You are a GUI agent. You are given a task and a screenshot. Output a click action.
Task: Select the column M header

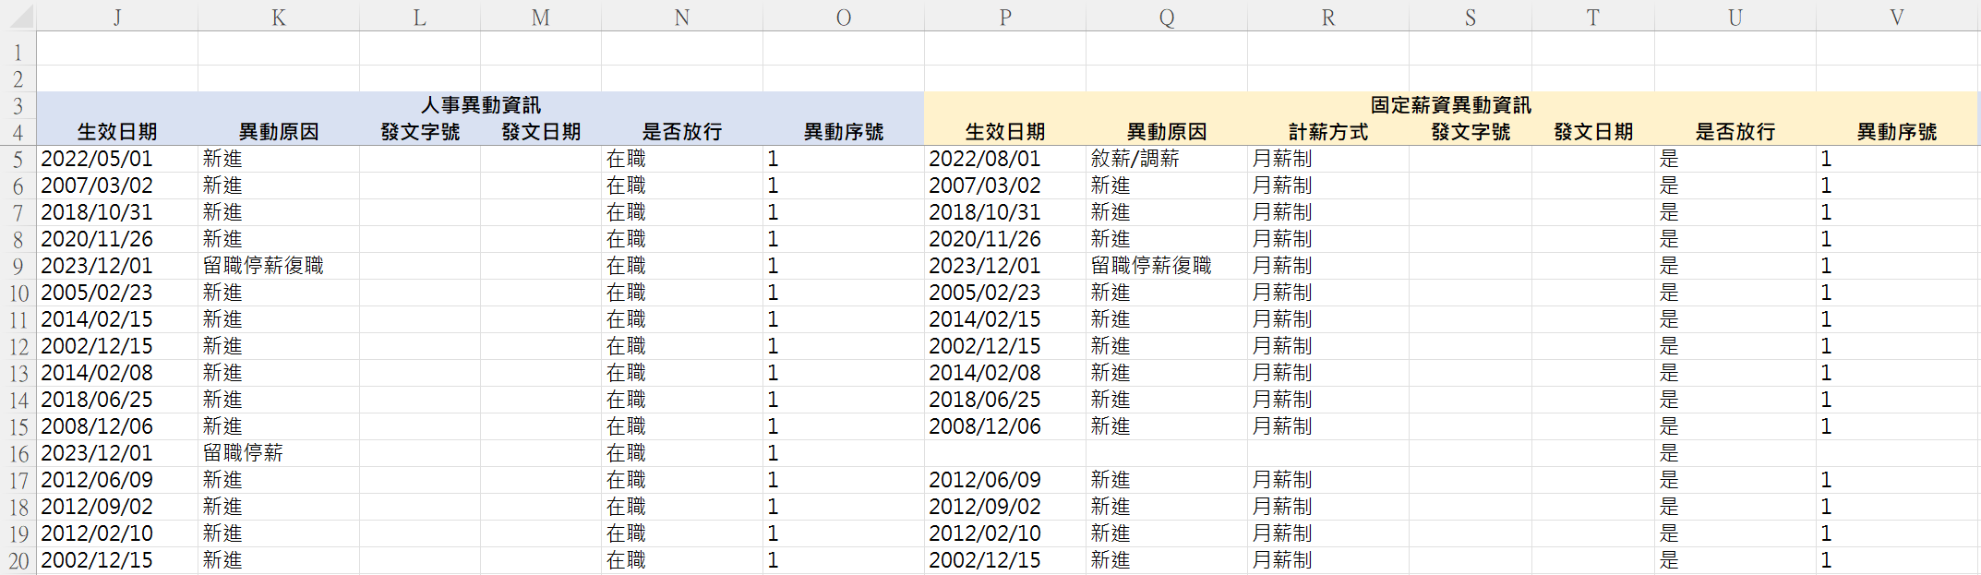pyautogui.click(x=541, y=17)
